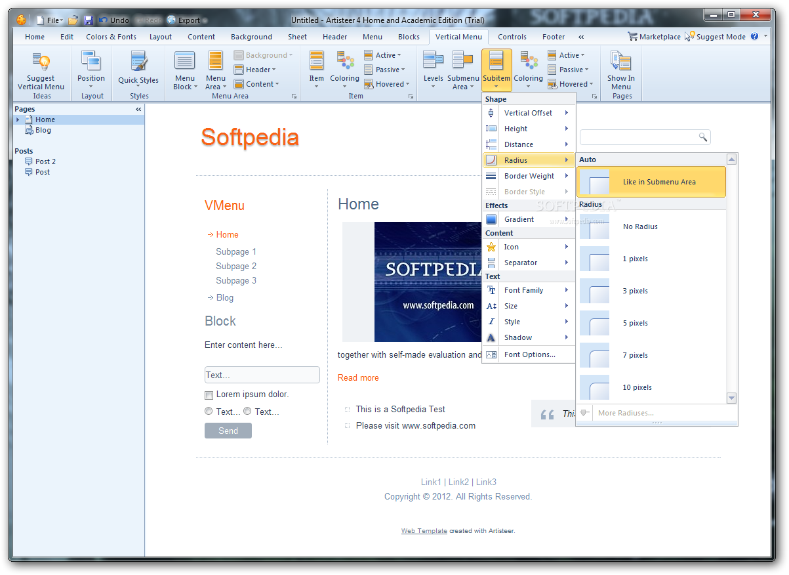Click the Read more link
This screenshot has height=575, width=789.
358,377
